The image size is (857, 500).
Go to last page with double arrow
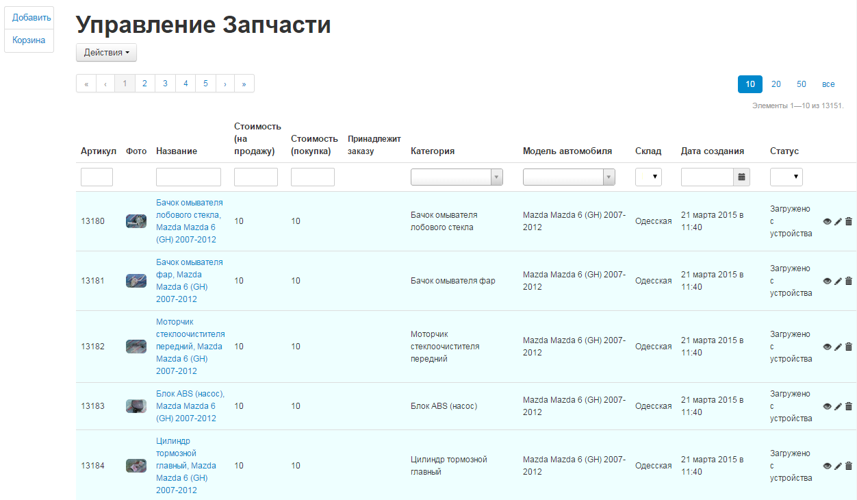(x=244, y=84)
